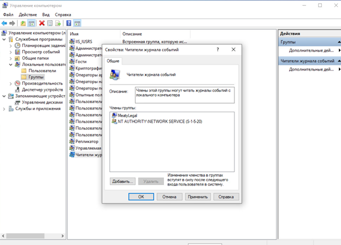Click inside the Описание text field

(x=184, y=95)
